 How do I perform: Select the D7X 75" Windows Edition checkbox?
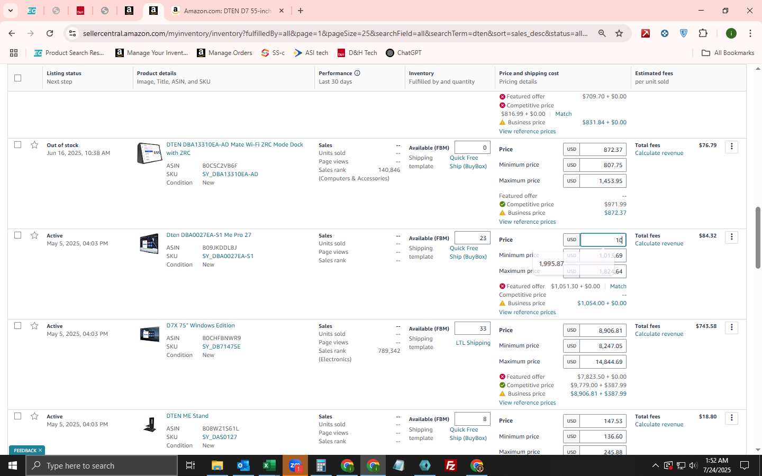tap(17, 325)
